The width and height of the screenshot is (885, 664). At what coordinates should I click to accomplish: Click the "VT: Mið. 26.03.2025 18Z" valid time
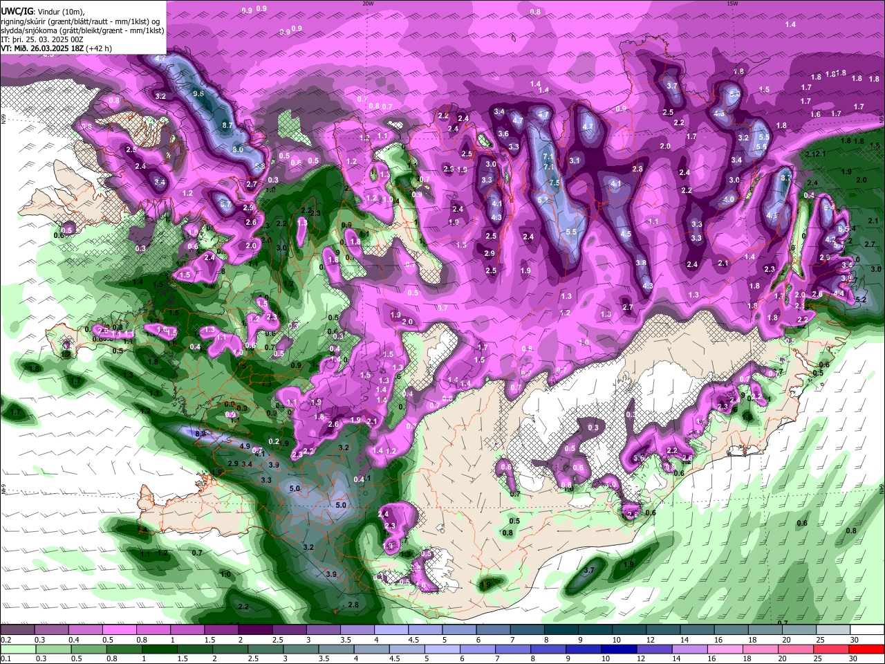(42, 48)
